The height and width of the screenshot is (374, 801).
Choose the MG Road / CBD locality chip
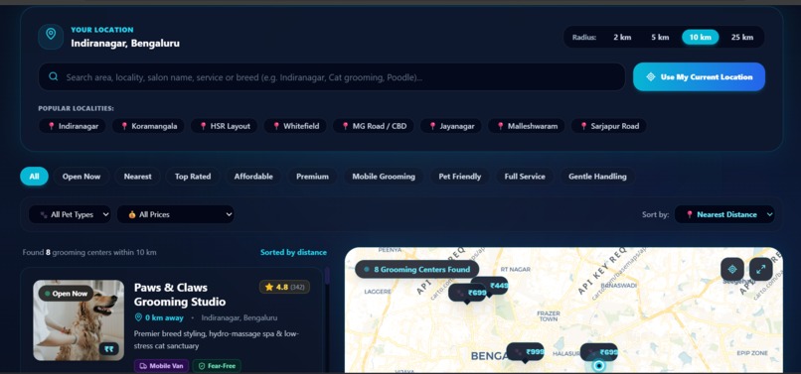click(x=374, y=126)
